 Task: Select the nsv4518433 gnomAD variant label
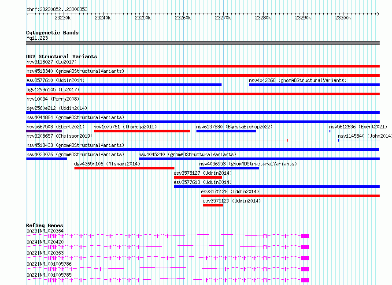click(75, 145)
